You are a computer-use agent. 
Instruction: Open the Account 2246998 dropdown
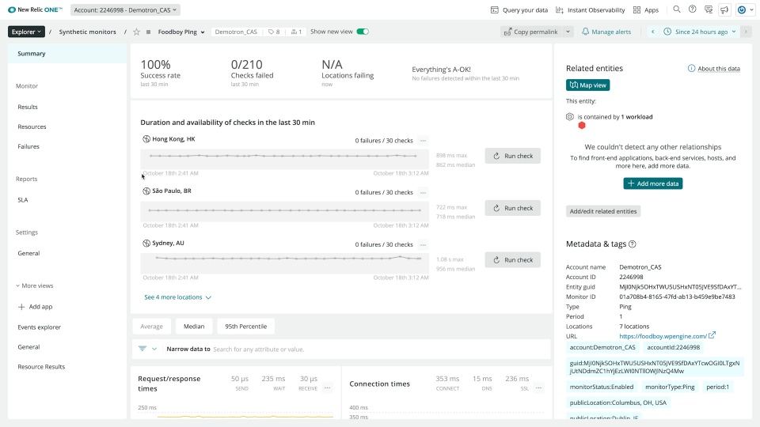coord(125,9)
